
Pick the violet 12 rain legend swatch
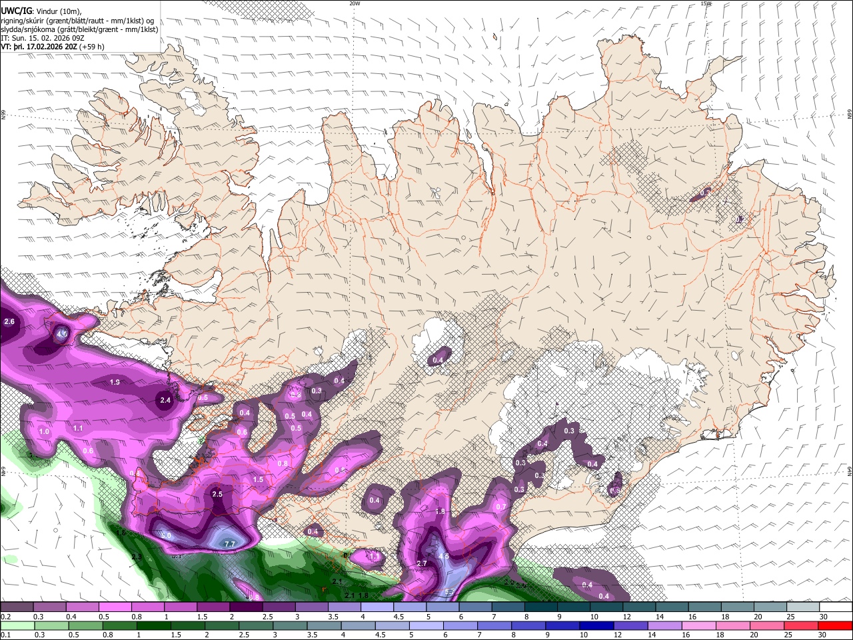click(631, 625)
